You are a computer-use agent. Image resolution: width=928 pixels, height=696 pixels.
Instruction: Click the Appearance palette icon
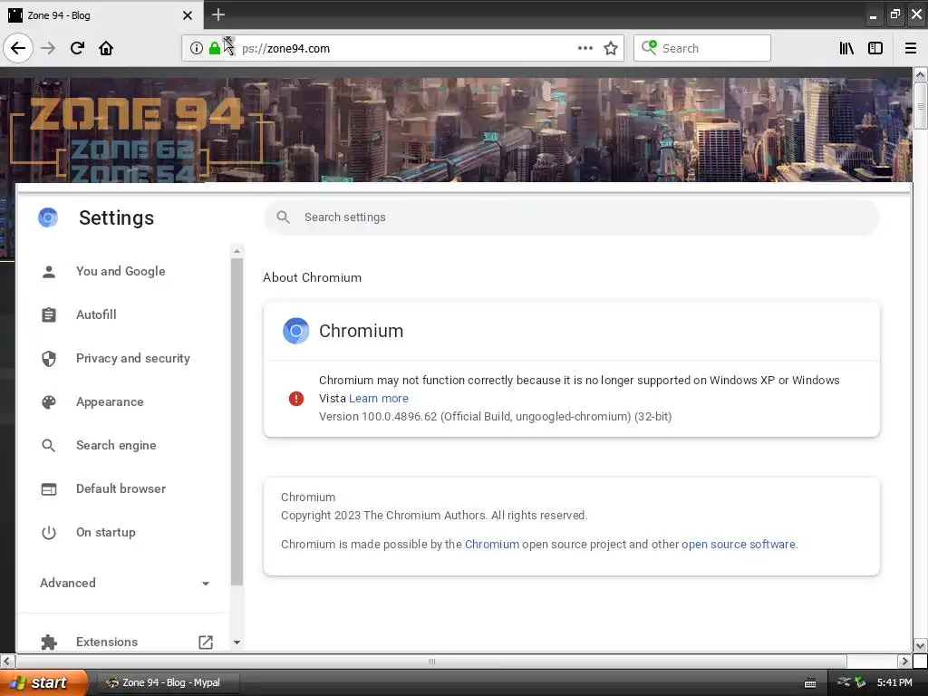click(49, 401)
